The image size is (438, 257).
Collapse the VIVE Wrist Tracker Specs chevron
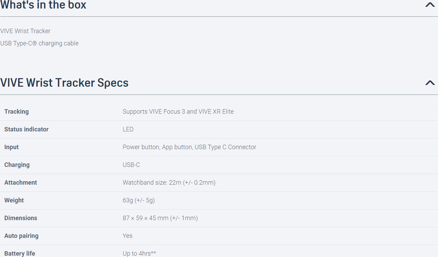click(x=430, y=83)
